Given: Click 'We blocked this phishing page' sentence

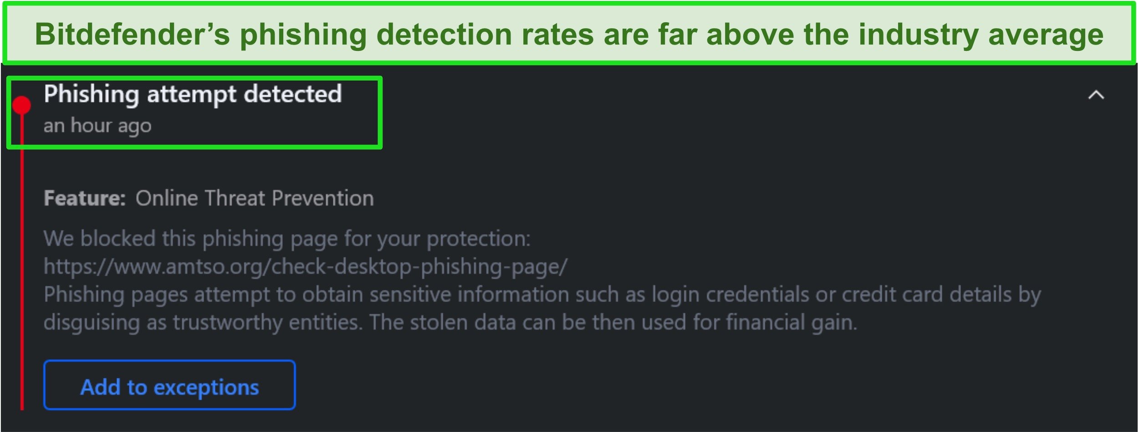Looking at the screenshot, I should pos(287,239).
